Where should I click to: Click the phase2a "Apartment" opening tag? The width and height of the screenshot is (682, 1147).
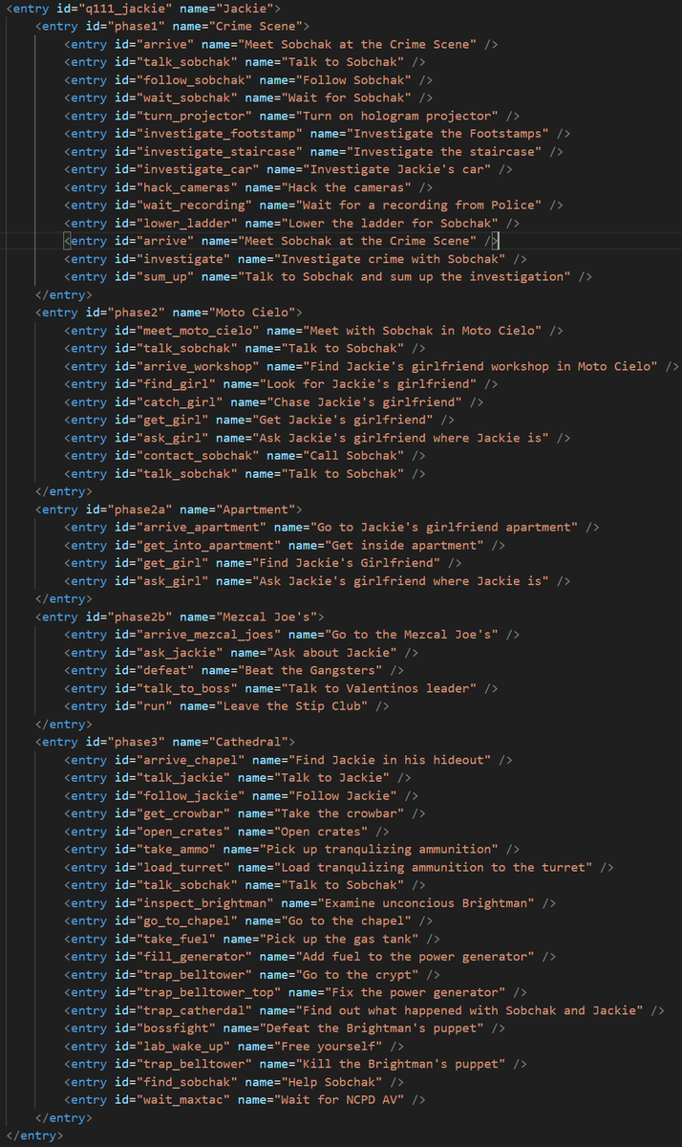169,509
